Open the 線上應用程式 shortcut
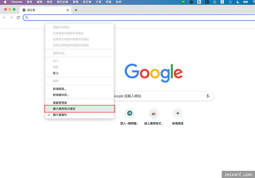This screenshot has height=178, width=255. [154, 116]
